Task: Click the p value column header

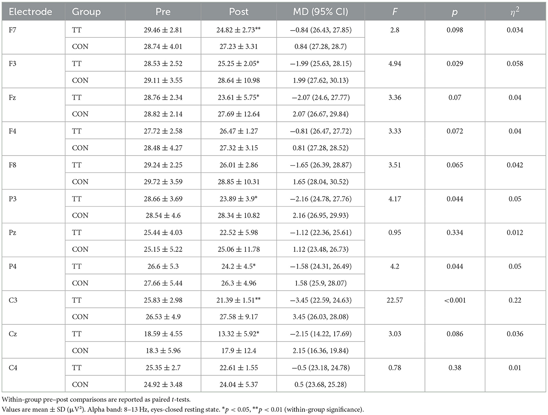Action: click(455, 12)
